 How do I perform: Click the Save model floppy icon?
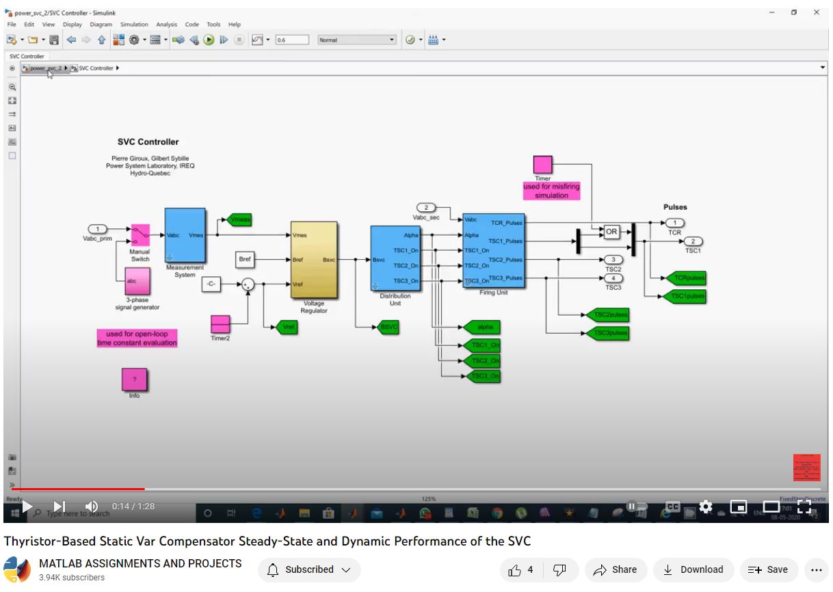(53, 40)
